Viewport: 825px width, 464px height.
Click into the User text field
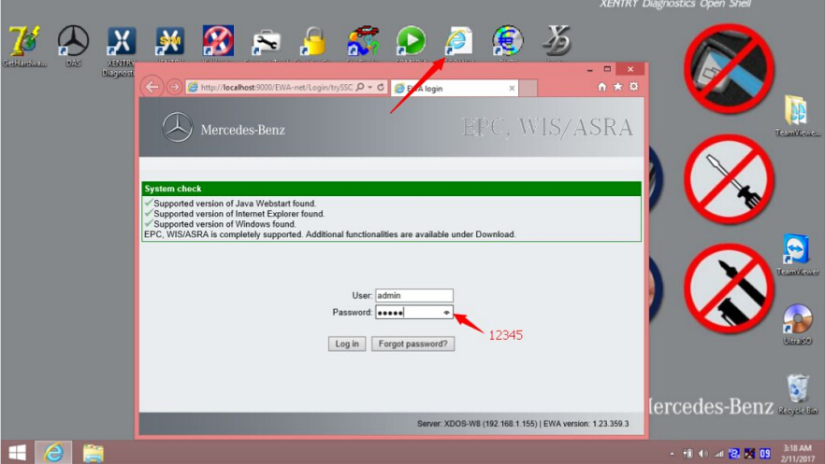coord(413,295)
